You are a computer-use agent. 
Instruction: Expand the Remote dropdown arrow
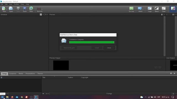(x=42, y=9)
